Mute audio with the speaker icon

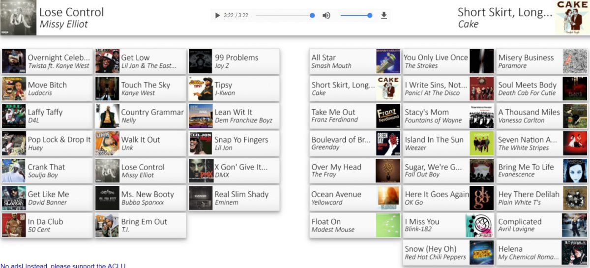click(x=326, y=16)
